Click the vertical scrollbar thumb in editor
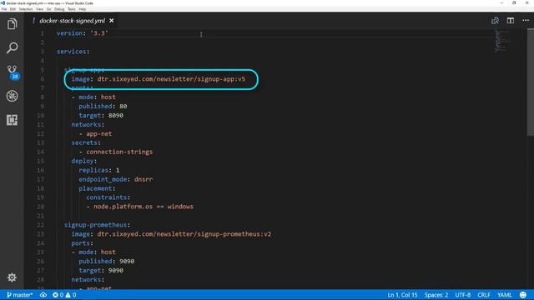 click(x=531, y=82)
